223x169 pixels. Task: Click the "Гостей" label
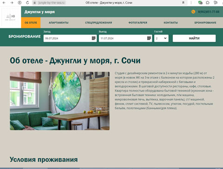tap(158, 32)
